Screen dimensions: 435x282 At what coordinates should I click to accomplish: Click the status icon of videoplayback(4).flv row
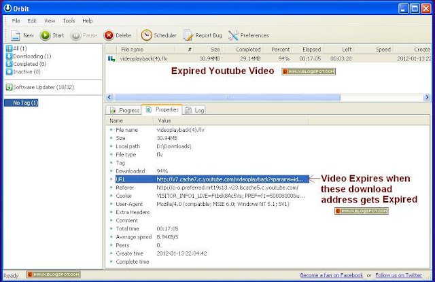[111, 59]
